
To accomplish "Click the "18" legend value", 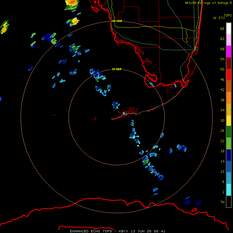I will (222, 151).
